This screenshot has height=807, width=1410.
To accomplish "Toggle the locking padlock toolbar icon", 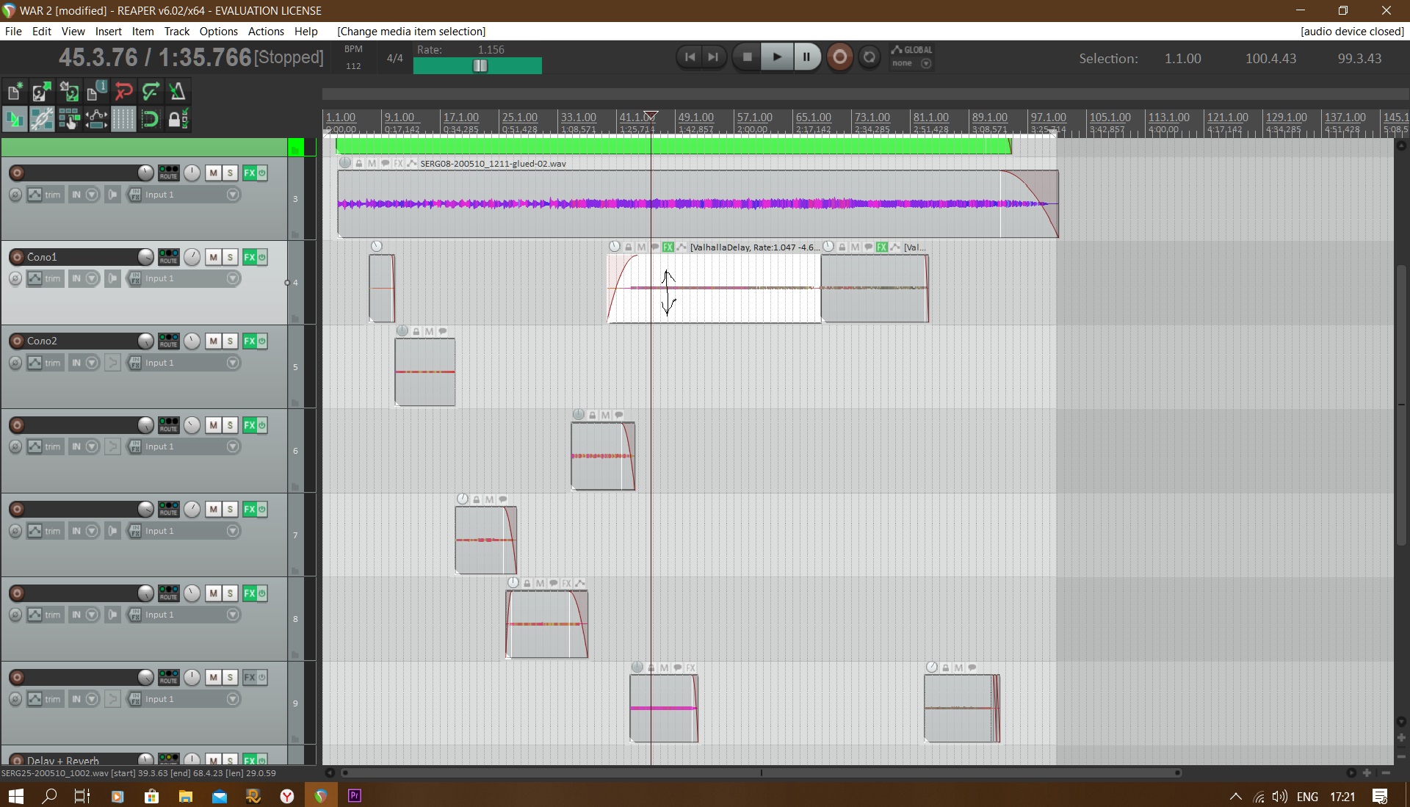I will pyautogui.click(x=177, y=119).
